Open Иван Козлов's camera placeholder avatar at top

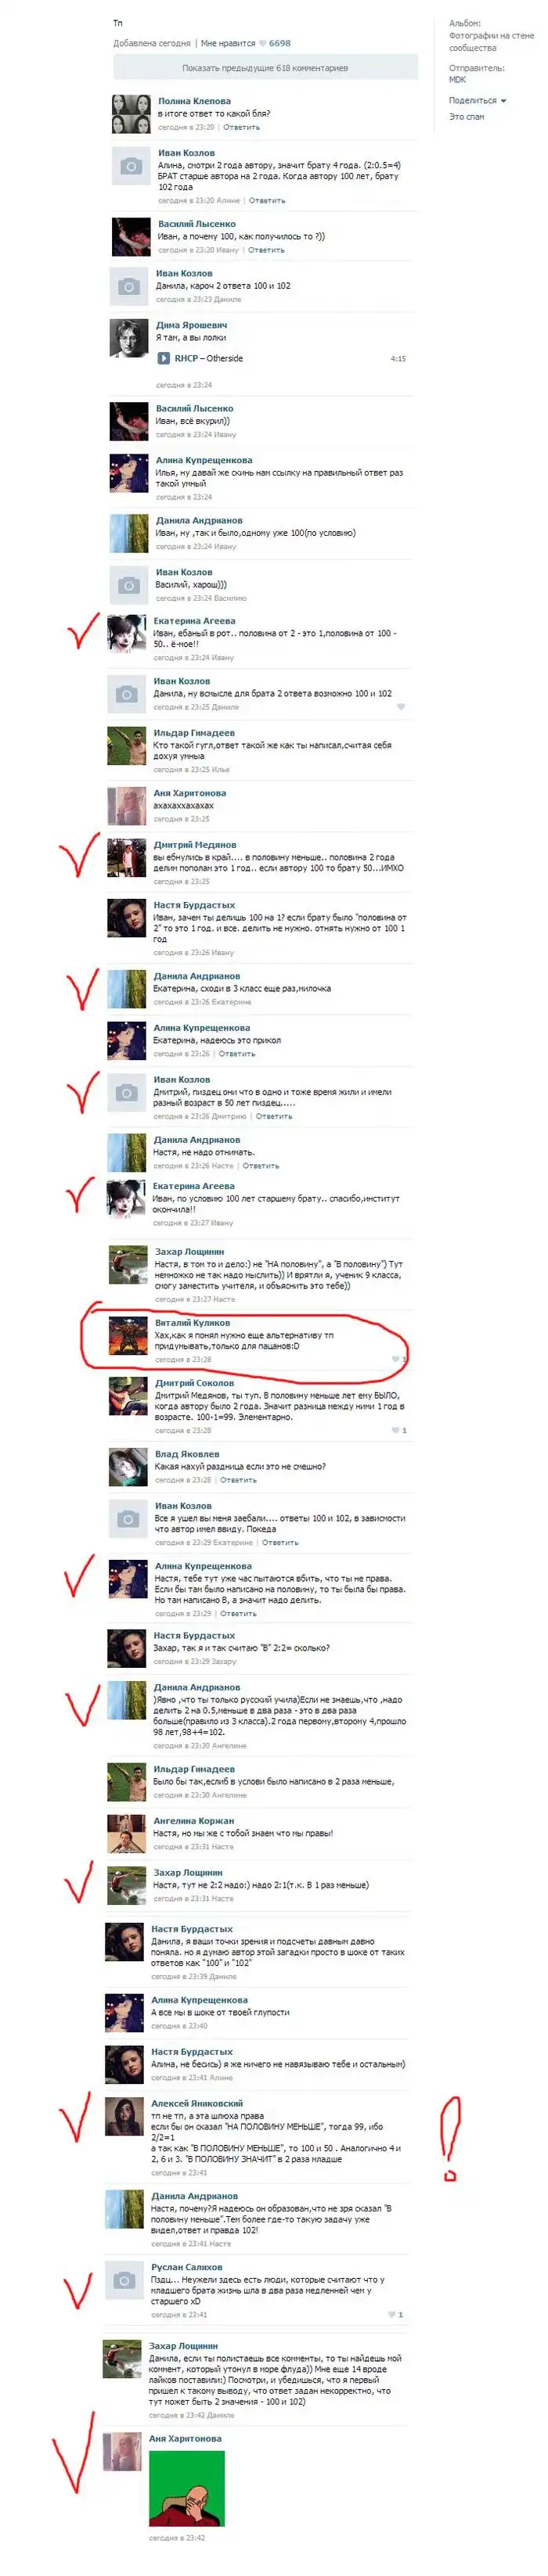tap(131, 167)
